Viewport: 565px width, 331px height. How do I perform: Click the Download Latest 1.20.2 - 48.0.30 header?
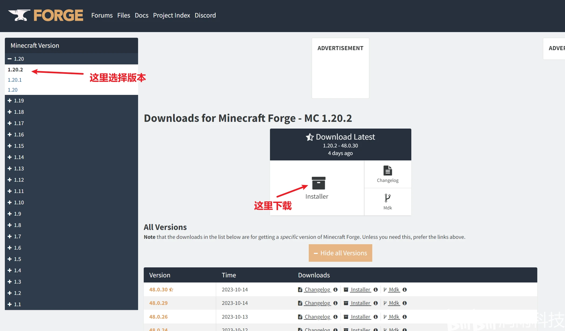(x=341, y=144)
